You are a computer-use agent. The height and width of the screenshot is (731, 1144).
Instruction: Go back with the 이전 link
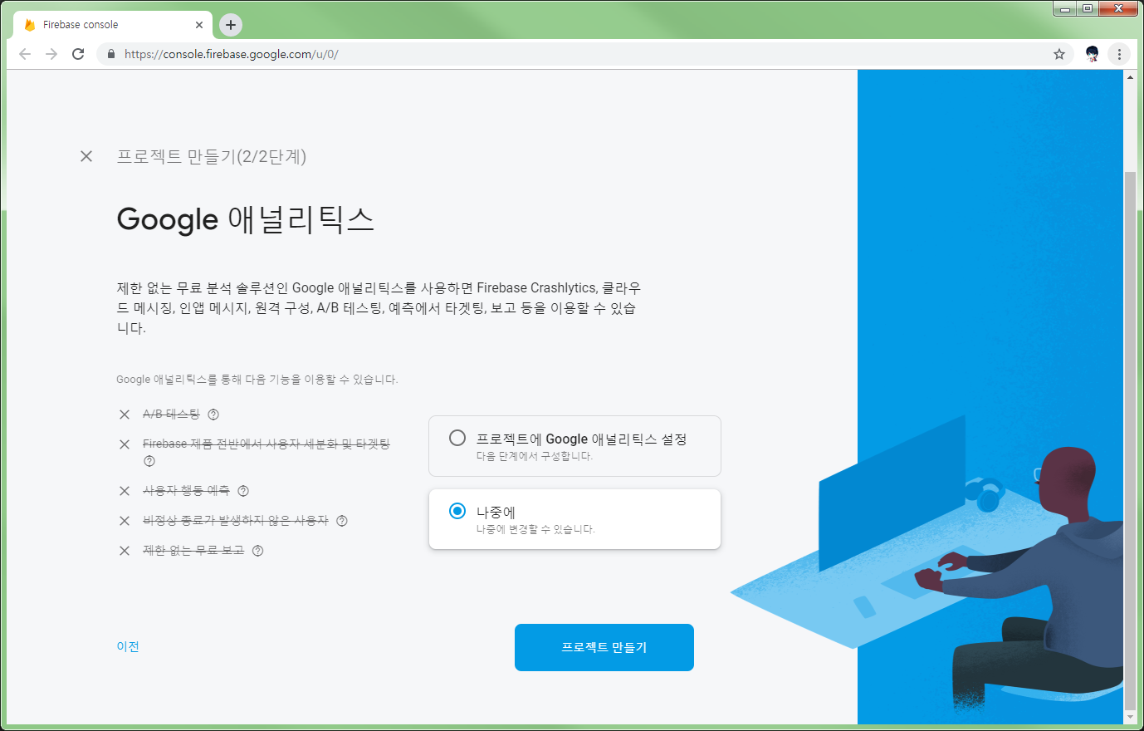click(128, 646)
